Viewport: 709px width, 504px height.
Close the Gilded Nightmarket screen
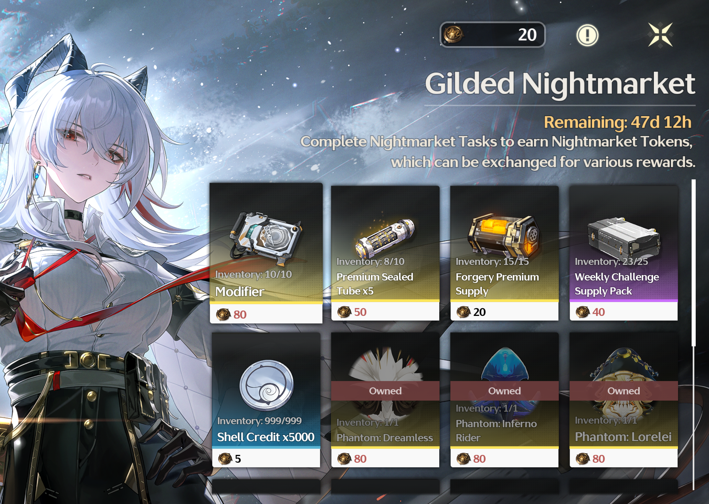[660, 35]
